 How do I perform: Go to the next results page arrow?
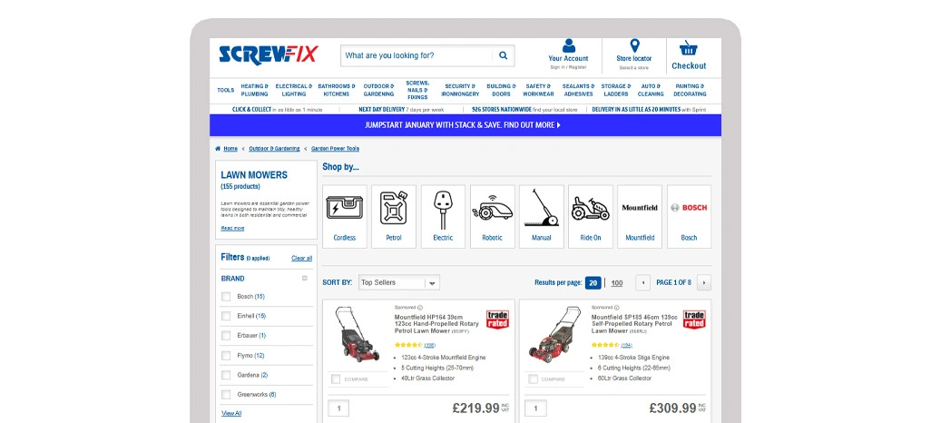703,283
